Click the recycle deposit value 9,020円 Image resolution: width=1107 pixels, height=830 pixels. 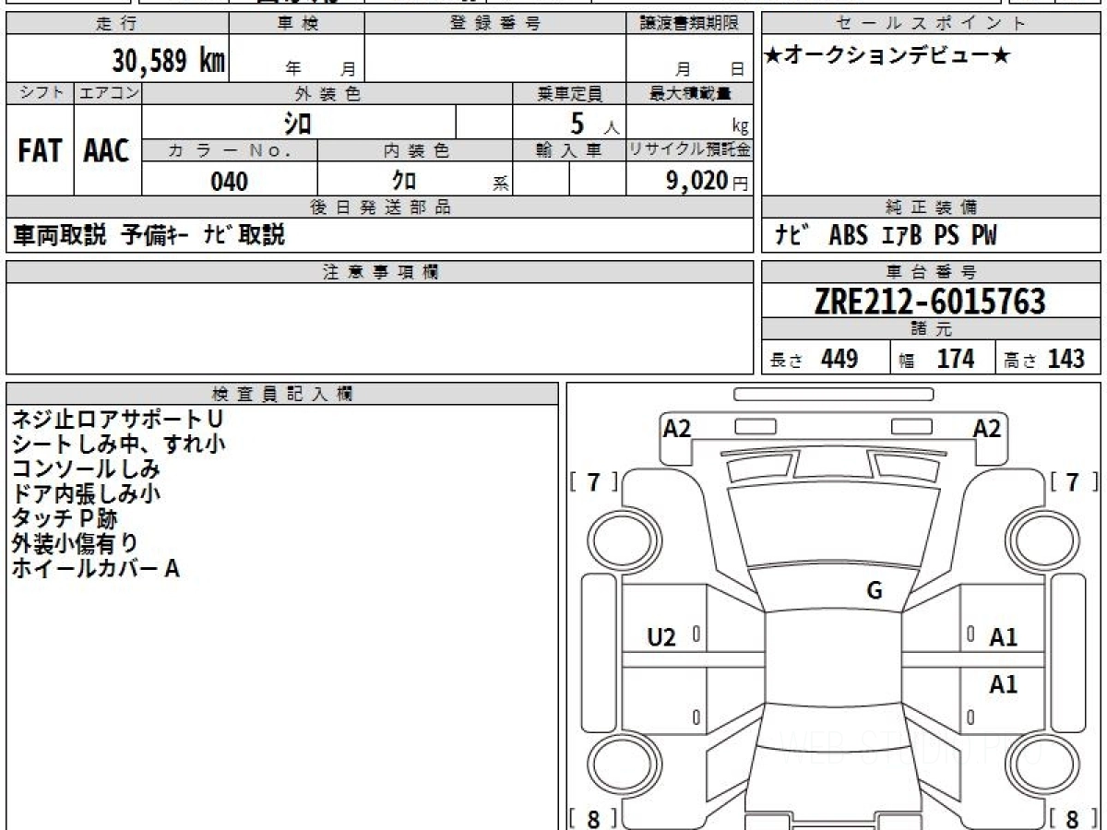click(708, 181)
